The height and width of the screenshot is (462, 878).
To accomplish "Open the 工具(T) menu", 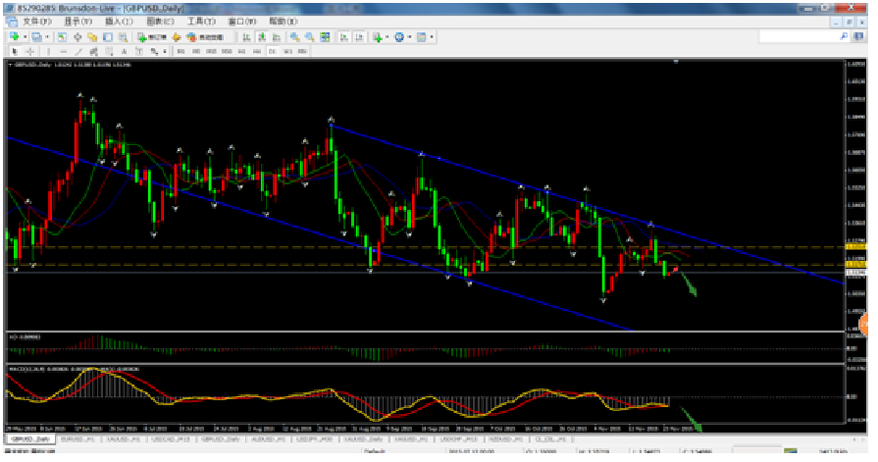I will (201, 22).
